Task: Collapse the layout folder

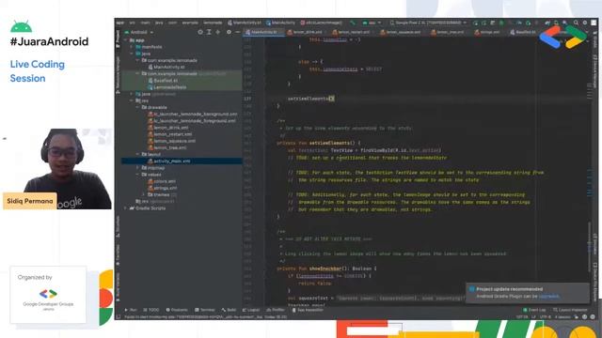Action: (x=137, y=154)
